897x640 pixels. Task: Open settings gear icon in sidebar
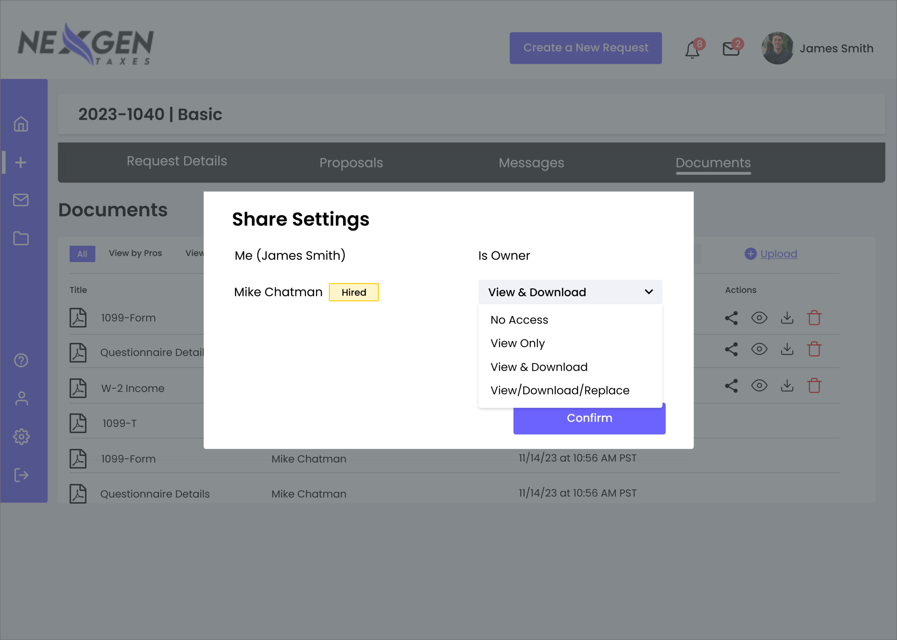click(x=21, y=436)
